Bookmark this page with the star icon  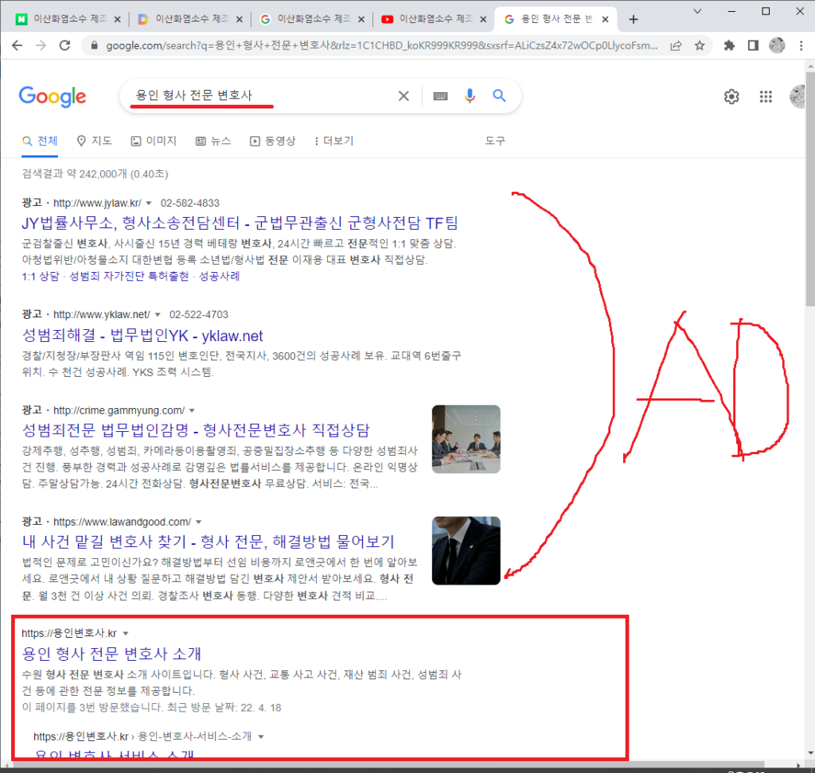pyautogui.click(x=700, y=45)
